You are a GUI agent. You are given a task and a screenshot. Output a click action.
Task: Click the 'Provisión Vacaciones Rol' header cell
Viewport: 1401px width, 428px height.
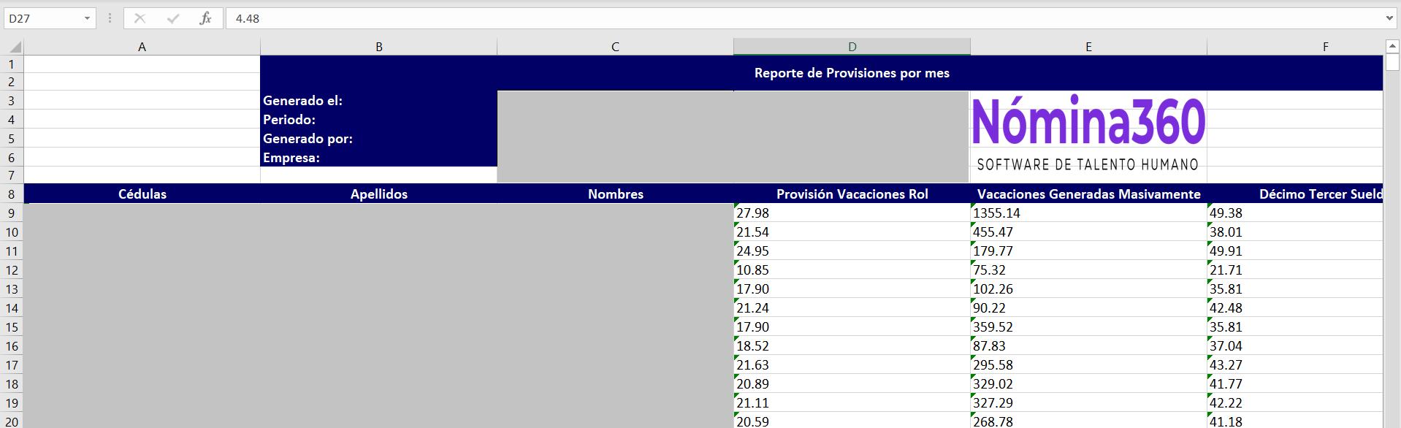[852, 194]
